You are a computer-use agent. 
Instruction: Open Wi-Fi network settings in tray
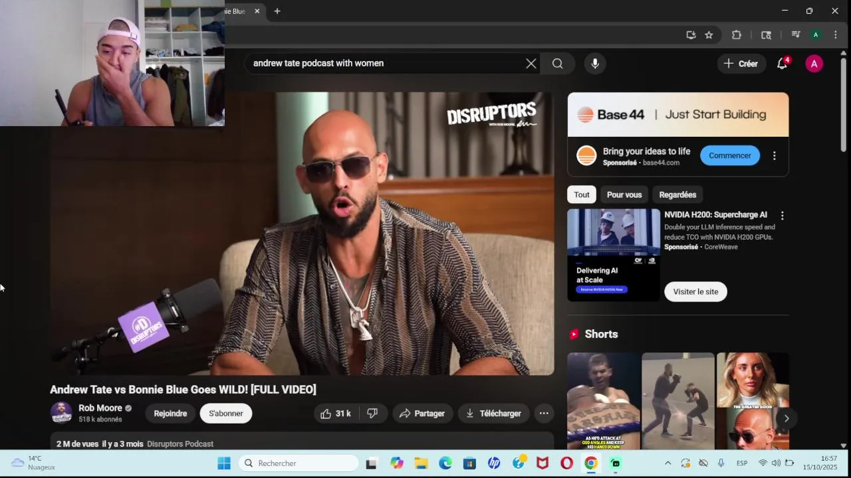(763, 463)
